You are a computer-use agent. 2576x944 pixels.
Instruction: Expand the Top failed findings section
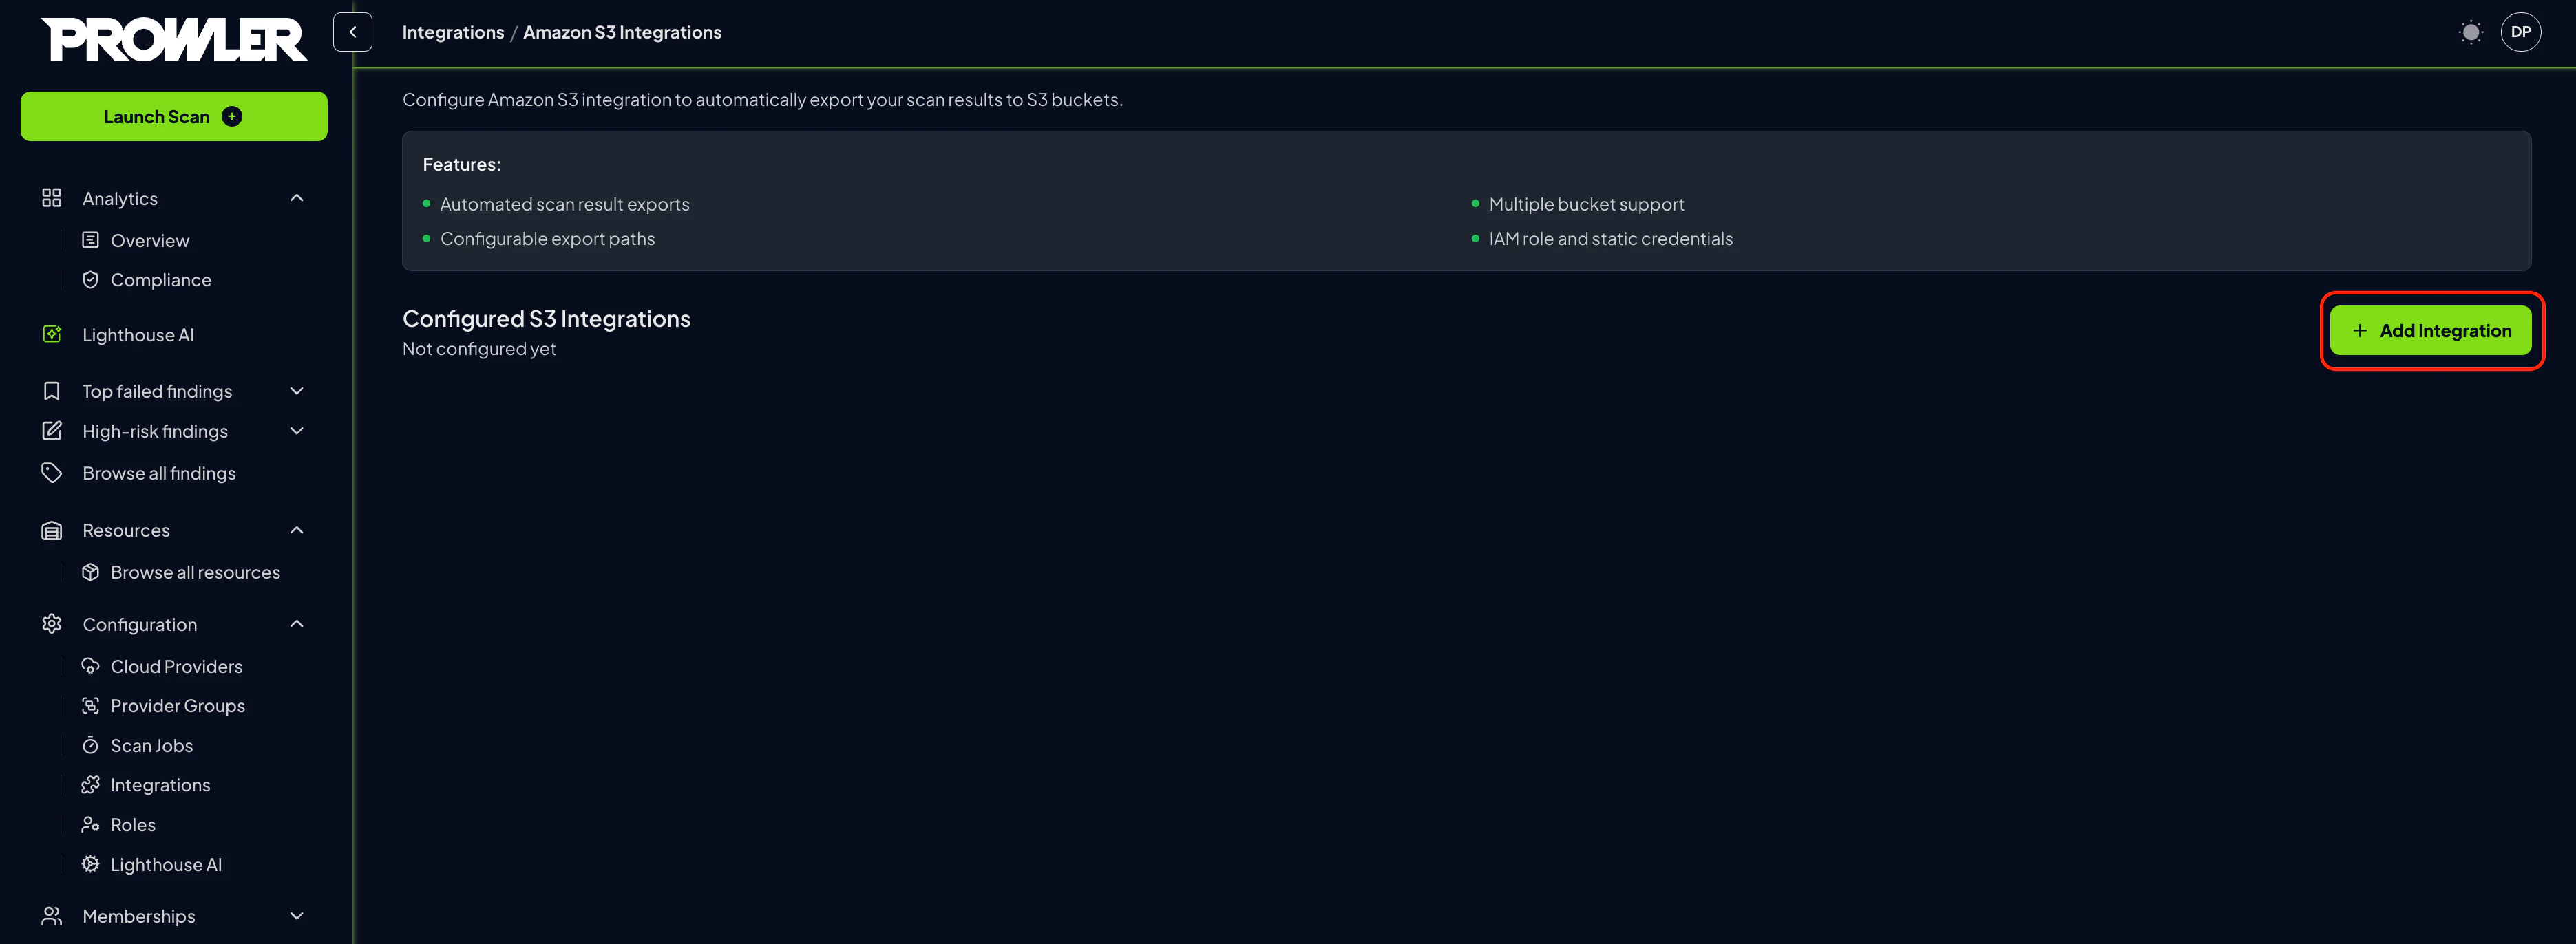tap(296, 390)
